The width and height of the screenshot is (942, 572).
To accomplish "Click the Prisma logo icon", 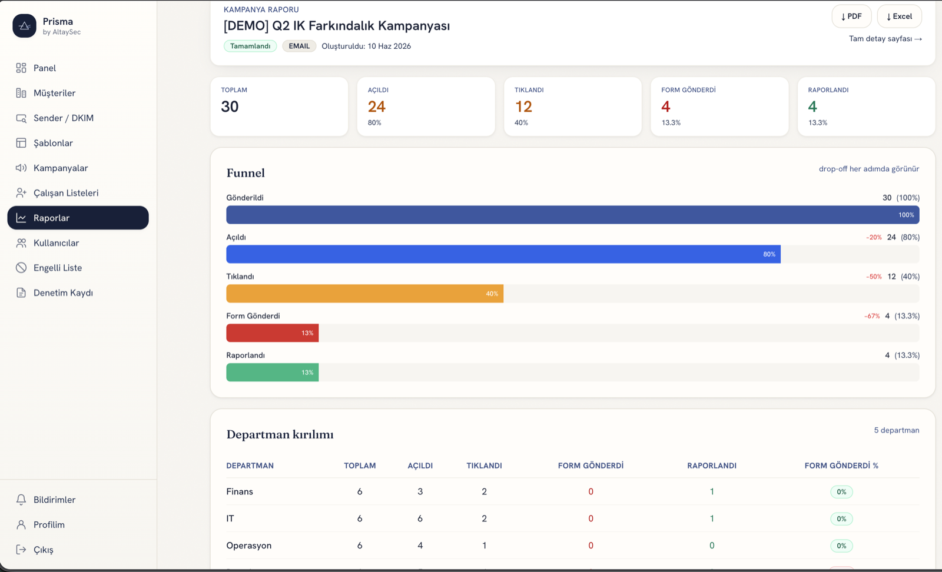I will pyautogui.click(x=24, y=26).
